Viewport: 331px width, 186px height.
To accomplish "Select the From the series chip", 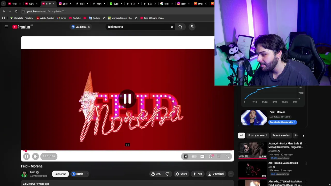I will [x=281, y=135].
